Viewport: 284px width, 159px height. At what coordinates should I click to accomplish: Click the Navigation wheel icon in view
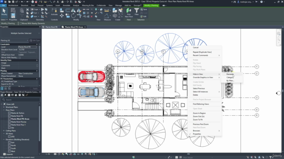pos(279,34)
